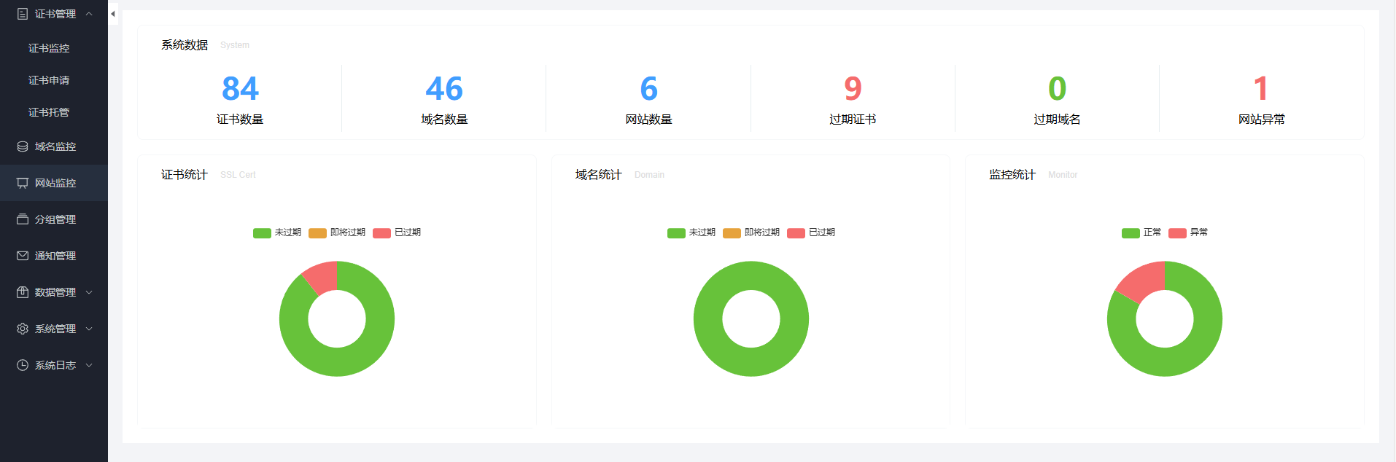Image resolution: width=1396 pixels, height=462 pixels.
Task: Click the 46 域名数量 statistic
Action: tap(444, 99)
